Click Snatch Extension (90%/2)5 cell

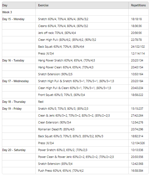[x=82, y=74]
